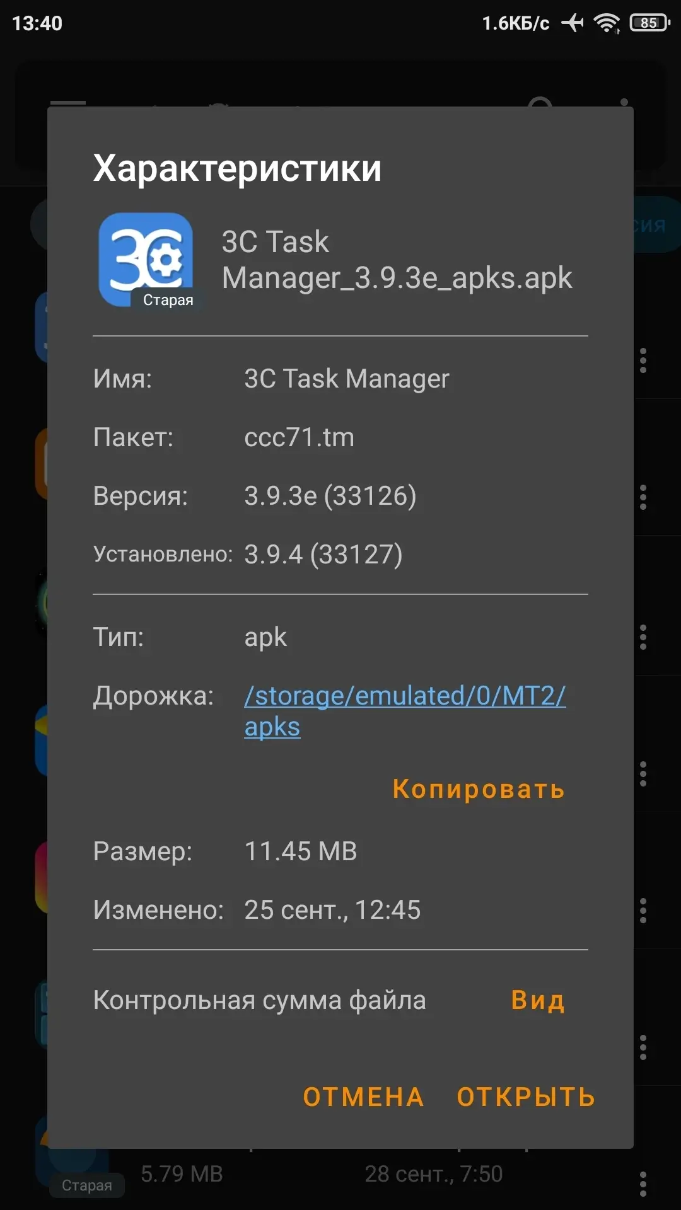Image resolution: width=681 pixels, height=1210 pixels.
Task: Tap the installed version 3.9.4 (33127)
Action: tap(323, 555)
